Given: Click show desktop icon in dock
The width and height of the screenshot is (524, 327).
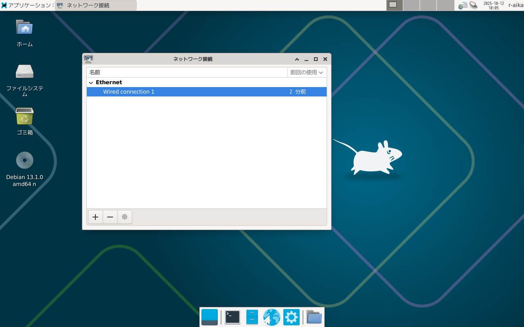Looking at the screenshot, I should tap(210, 317).
